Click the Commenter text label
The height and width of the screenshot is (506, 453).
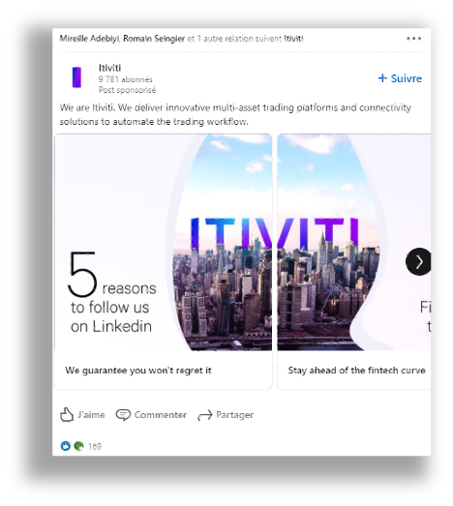click(161, 415)
